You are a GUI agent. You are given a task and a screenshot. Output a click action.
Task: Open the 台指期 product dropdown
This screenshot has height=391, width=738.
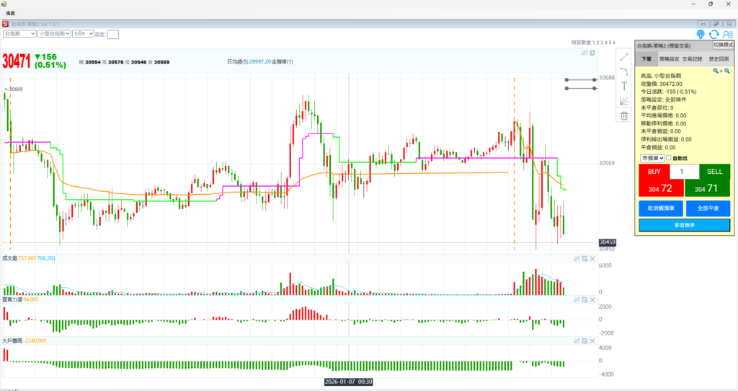19,33
